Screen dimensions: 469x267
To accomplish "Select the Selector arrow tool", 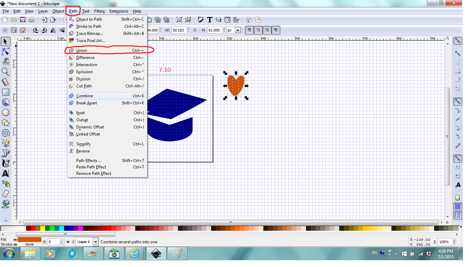I will coord(6,42).
